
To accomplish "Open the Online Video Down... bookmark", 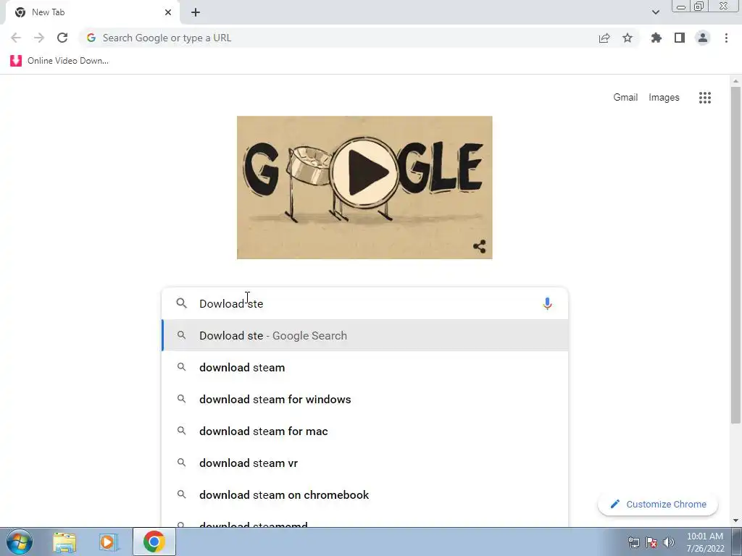I will tap(59, 61).
